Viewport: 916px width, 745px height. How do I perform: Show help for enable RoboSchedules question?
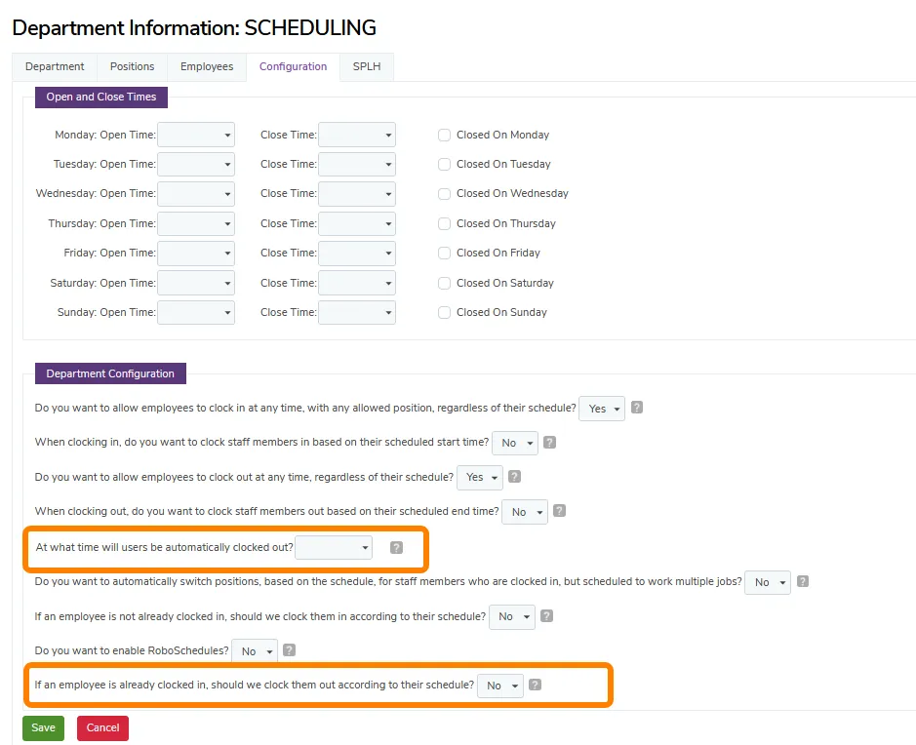pyautogui.click(x=289, y=650)
